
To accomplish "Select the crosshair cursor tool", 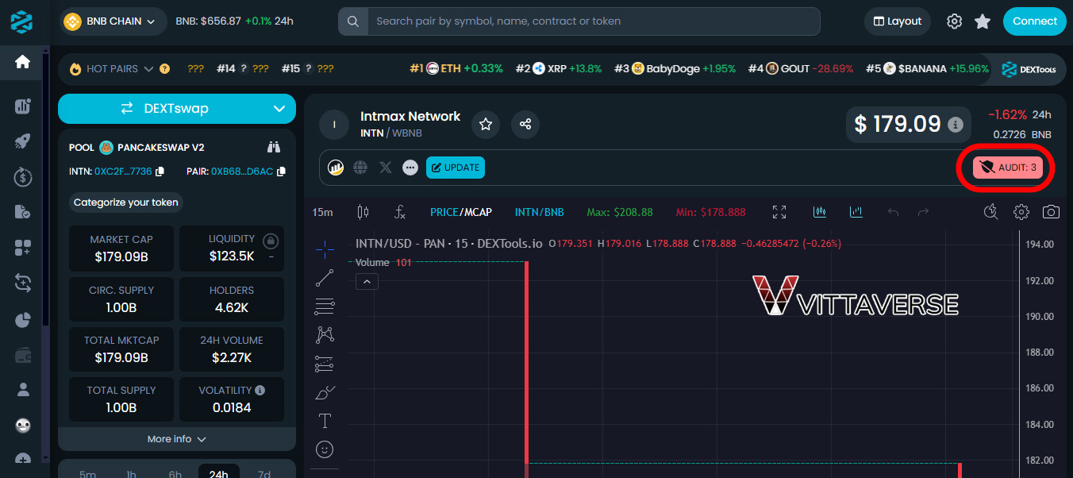I will (325, 248).
